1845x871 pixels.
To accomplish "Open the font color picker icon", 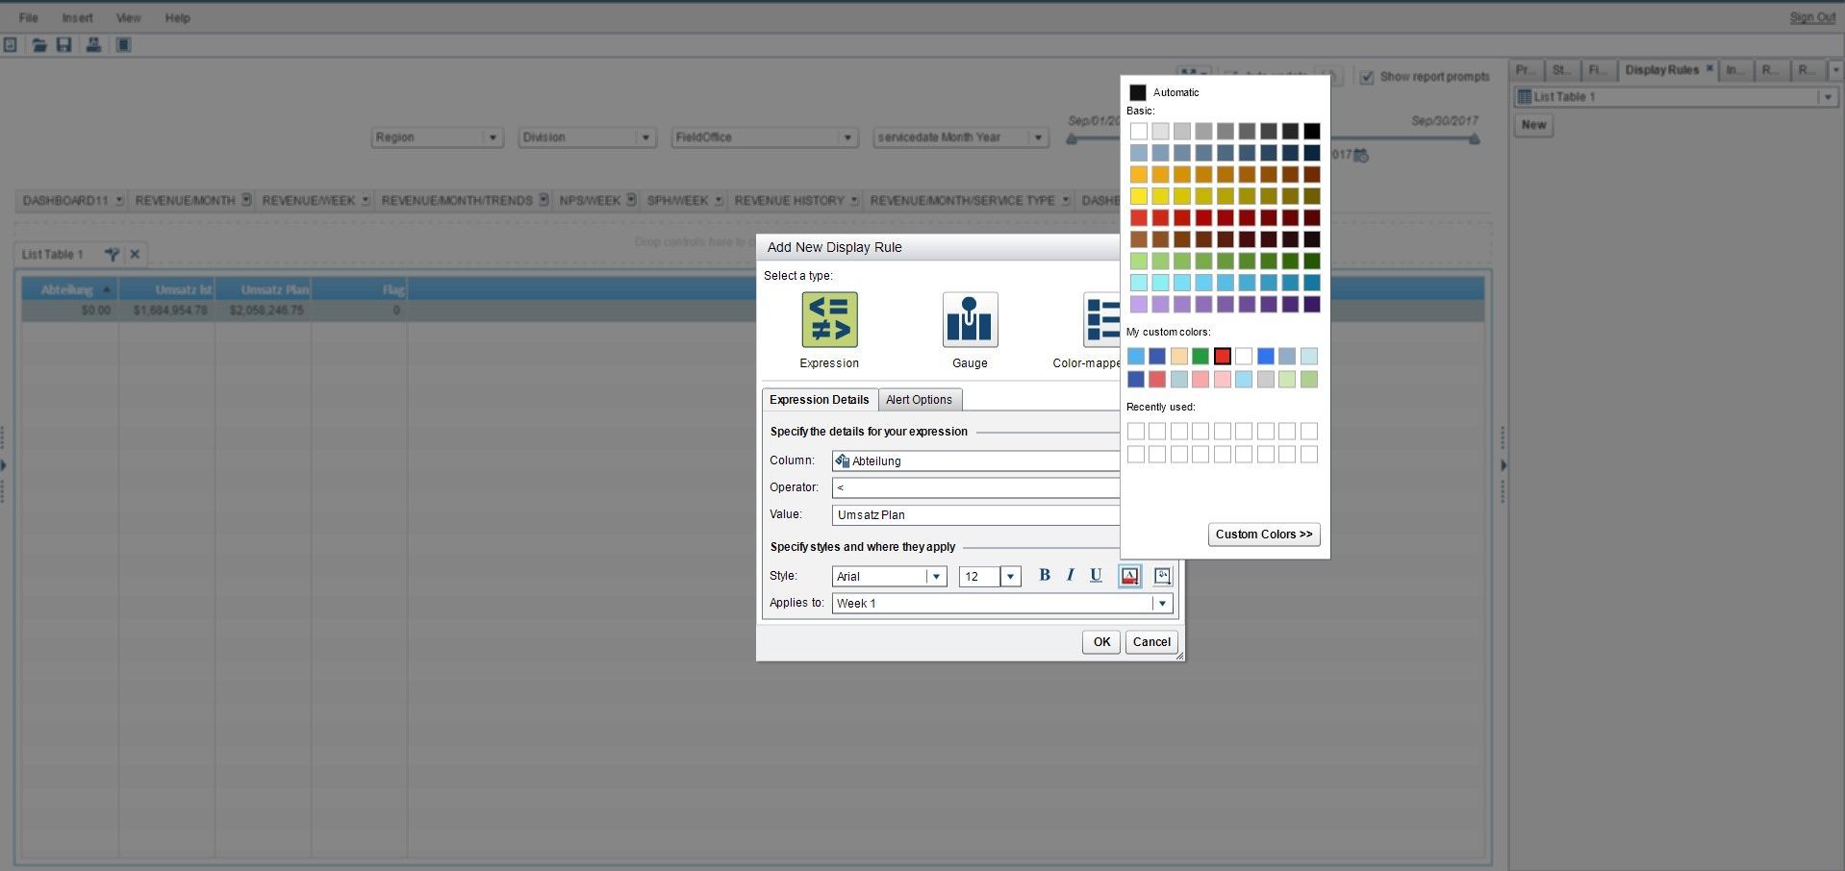I will click(x=1129, y=576).
